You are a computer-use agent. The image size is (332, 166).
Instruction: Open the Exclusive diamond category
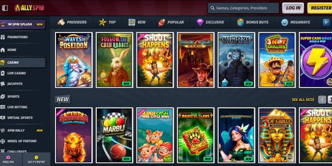[x=210, y=22]
